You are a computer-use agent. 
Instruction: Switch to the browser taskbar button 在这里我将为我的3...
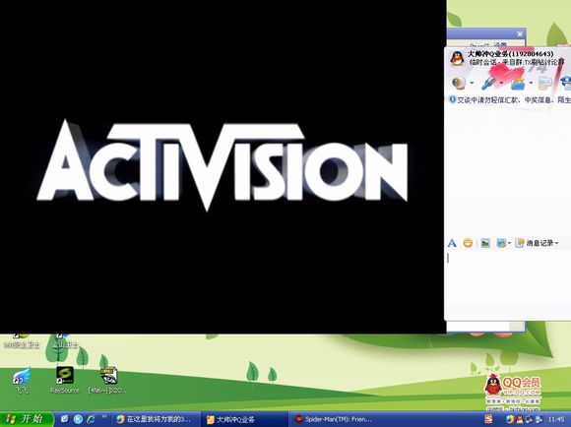tap(156, 419)
